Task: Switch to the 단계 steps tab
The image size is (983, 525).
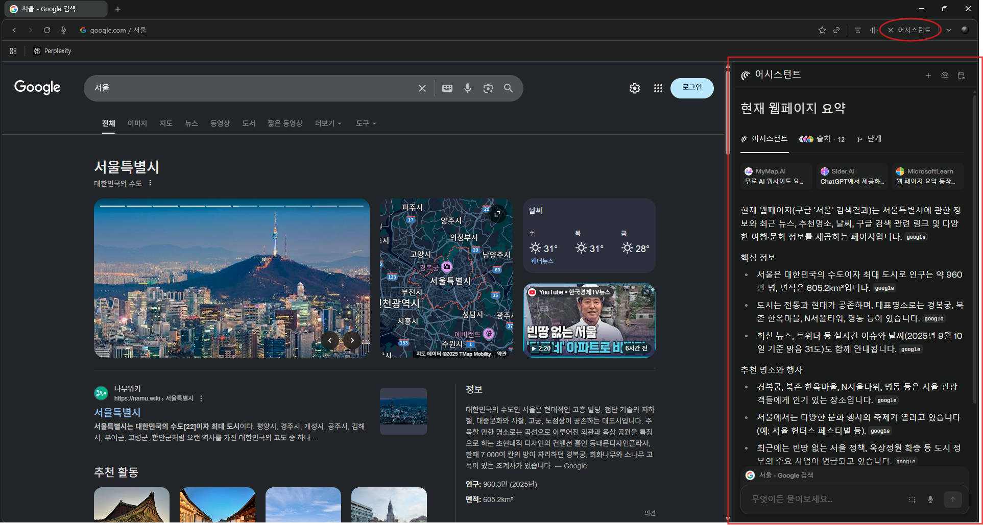Action: pyautogui.click(x=869, y=139)
